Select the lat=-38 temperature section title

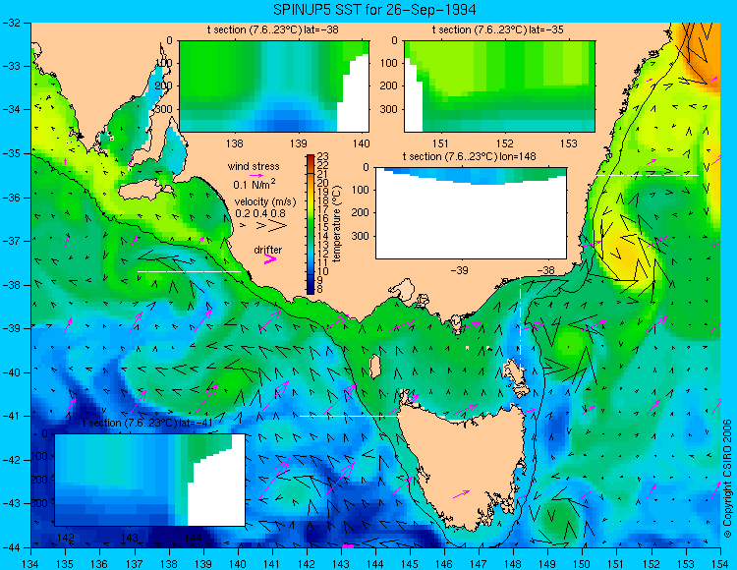tap(272, 30)
